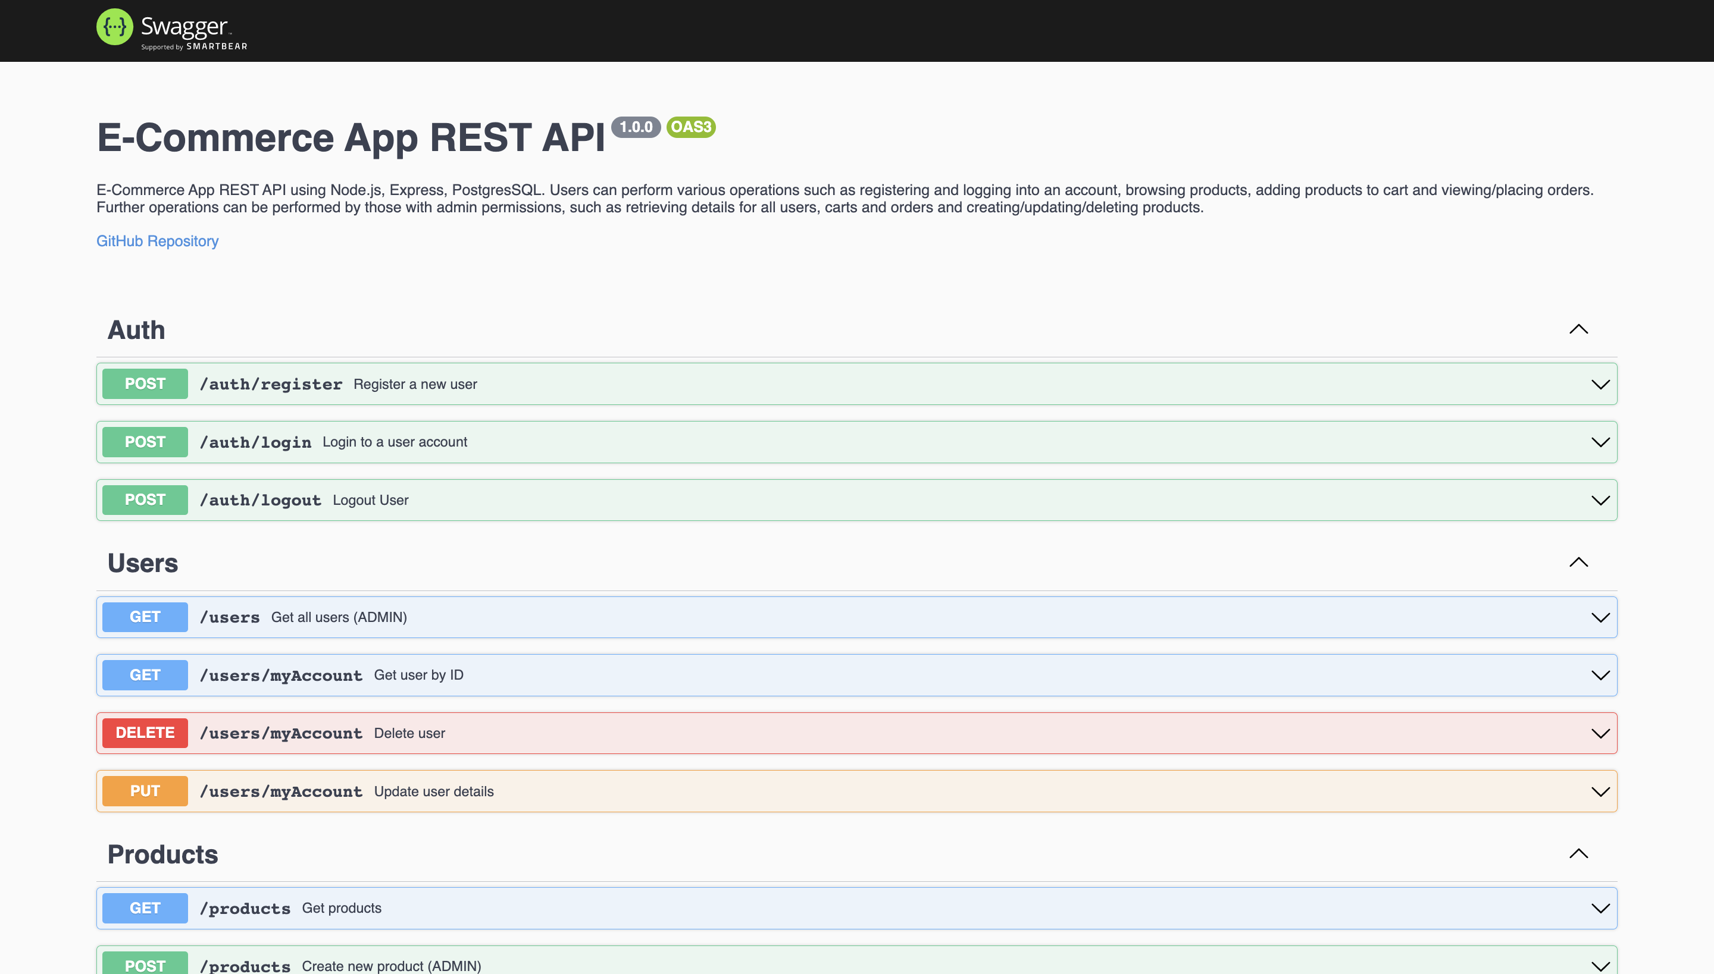The height and width of the screenshot is (974, 1714).
Task: Expand GET /users/myAccount arrow
Action: click(1600, 675)
